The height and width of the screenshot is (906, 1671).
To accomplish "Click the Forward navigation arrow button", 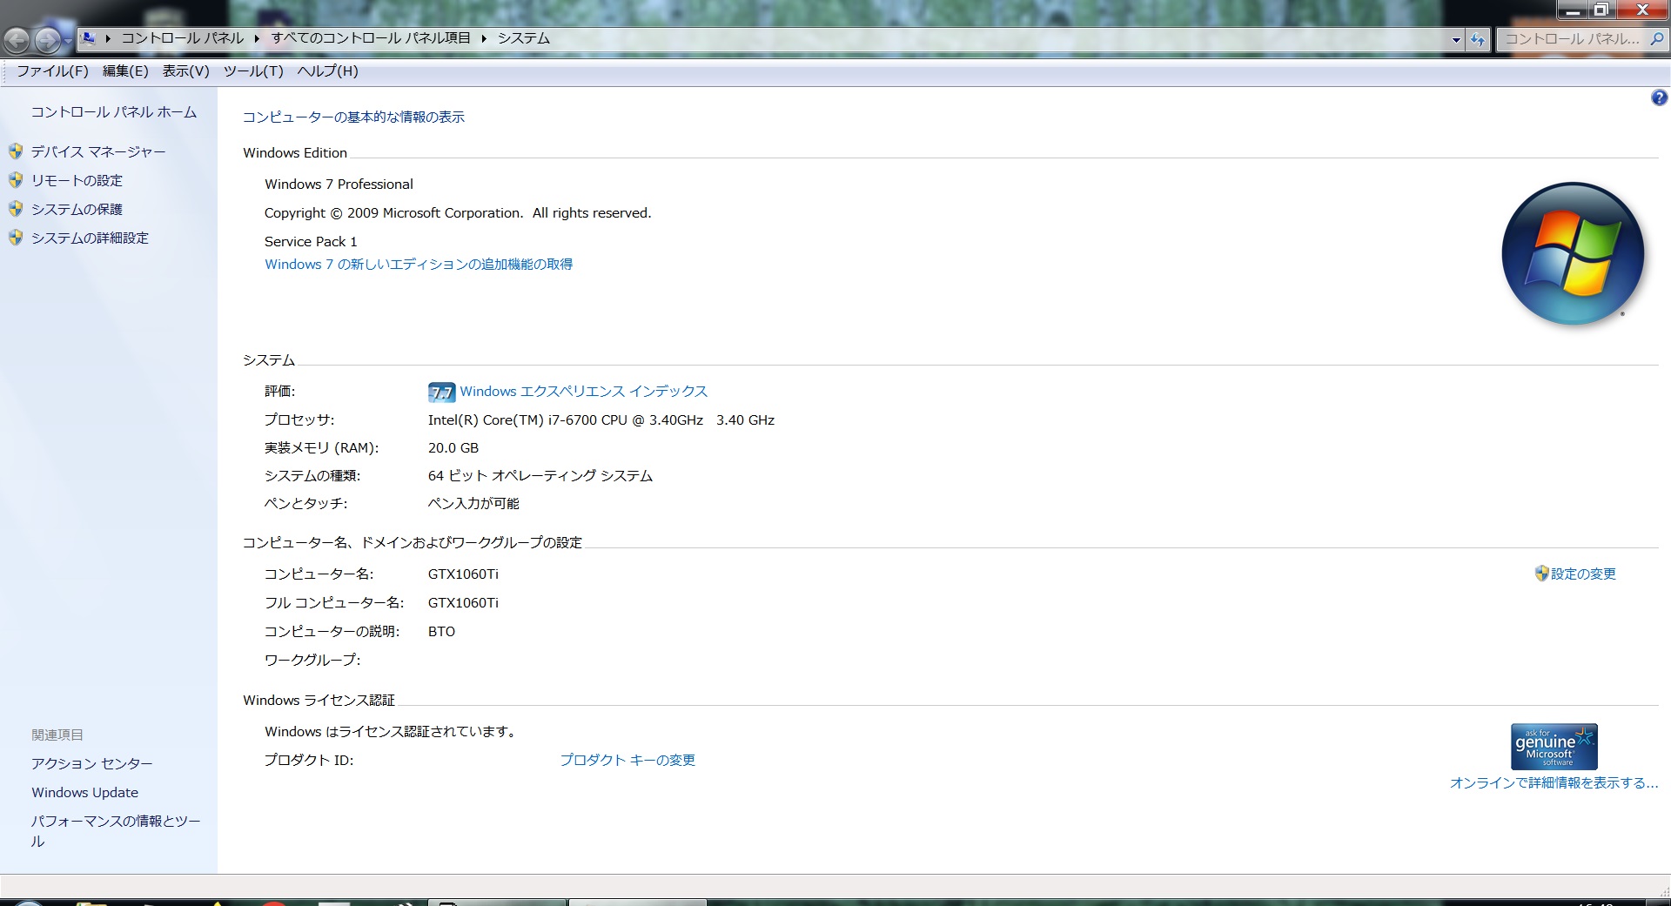I will pos(47,40).
